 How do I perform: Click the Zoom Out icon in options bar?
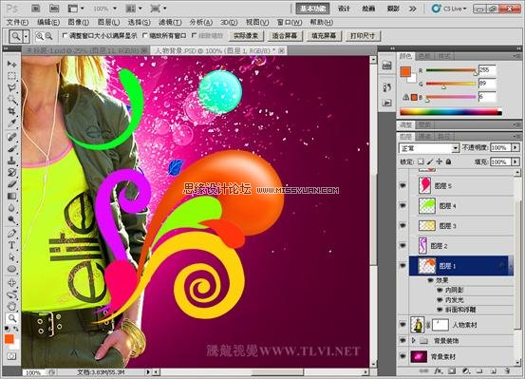coord(48,36)
